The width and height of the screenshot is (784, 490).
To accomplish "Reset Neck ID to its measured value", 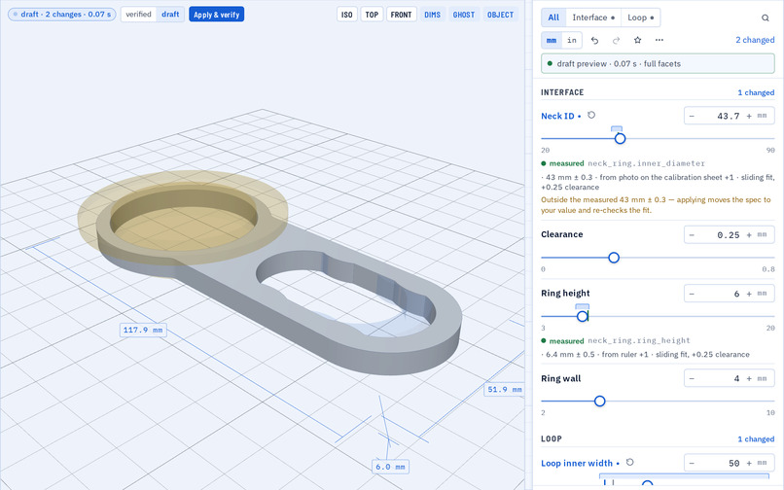I will 591,115.
